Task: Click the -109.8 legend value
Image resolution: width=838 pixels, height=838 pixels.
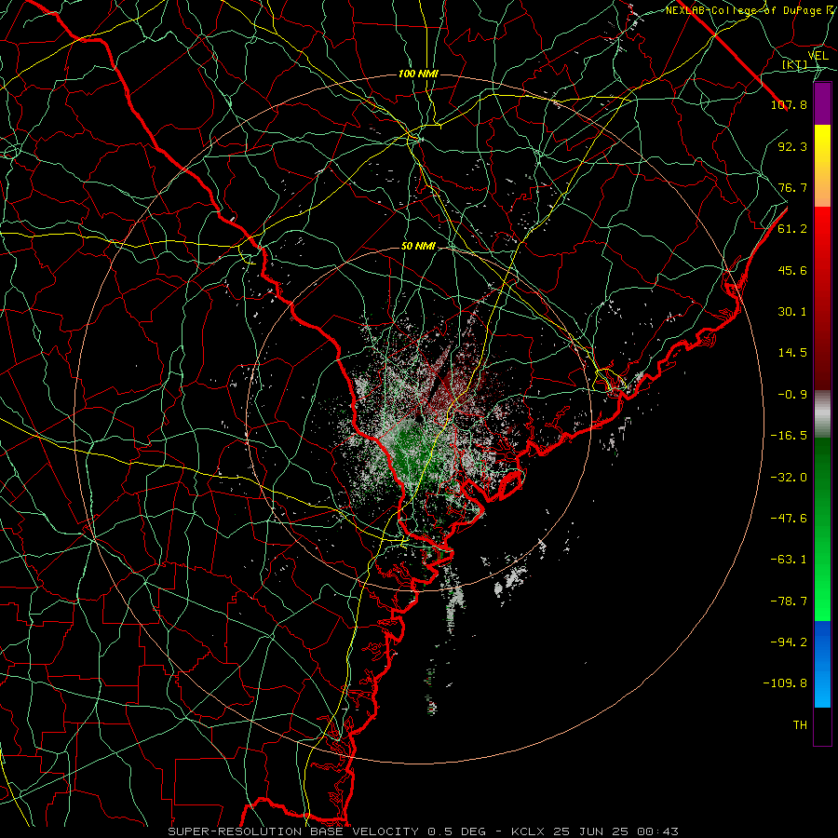Action: pyautogui.click(x=785, y=683)
